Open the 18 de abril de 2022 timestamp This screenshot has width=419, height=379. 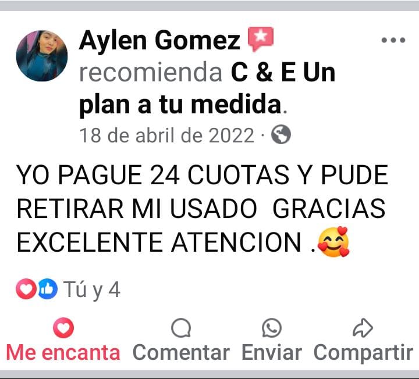(x=167, y=135)
